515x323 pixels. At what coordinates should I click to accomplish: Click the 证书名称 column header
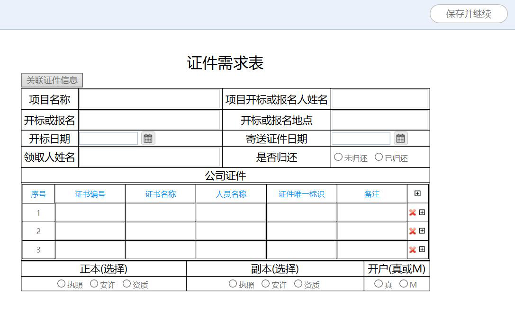click(161, 194)
